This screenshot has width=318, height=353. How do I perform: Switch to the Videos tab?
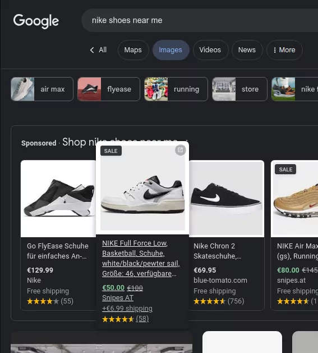tap(210, 50)
